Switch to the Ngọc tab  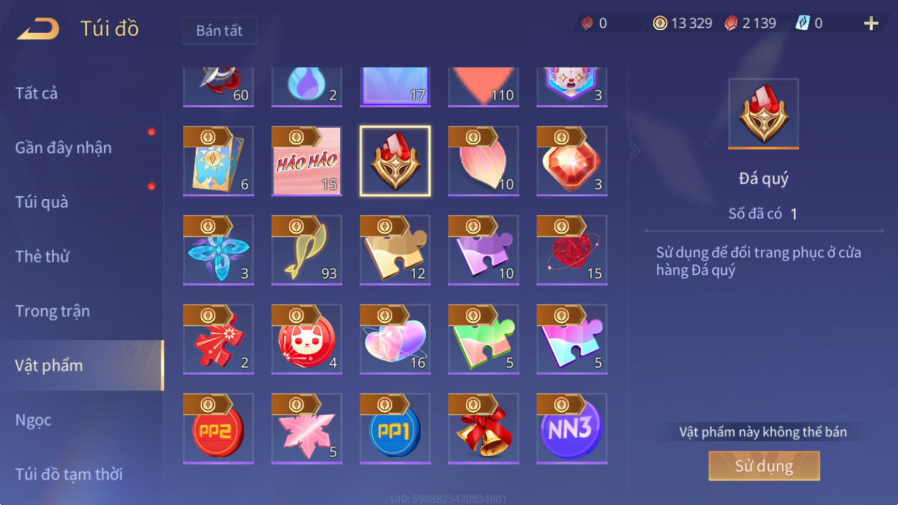33,420
